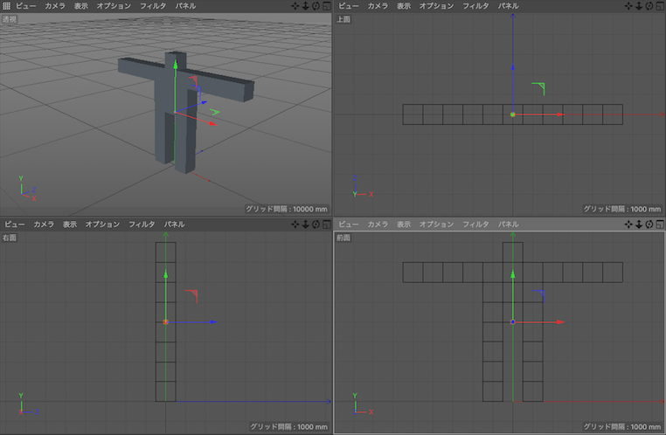Open オプション menu in front (前面) viewport
Viewport: 666px width, 435px height.
[x=437, y=224]
